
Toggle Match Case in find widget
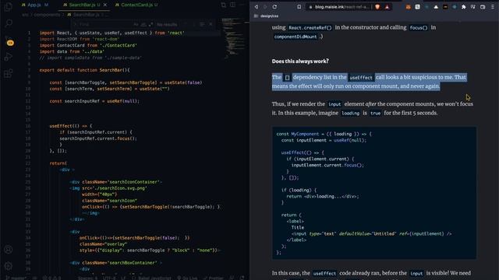[x=136, y=24]
